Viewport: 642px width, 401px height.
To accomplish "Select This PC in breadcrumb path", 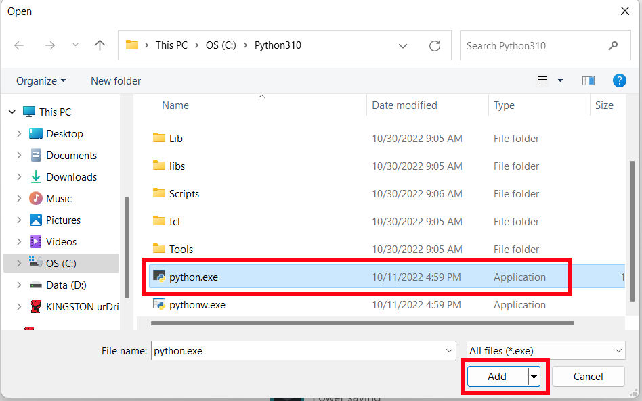I will (x=171, y=45).
